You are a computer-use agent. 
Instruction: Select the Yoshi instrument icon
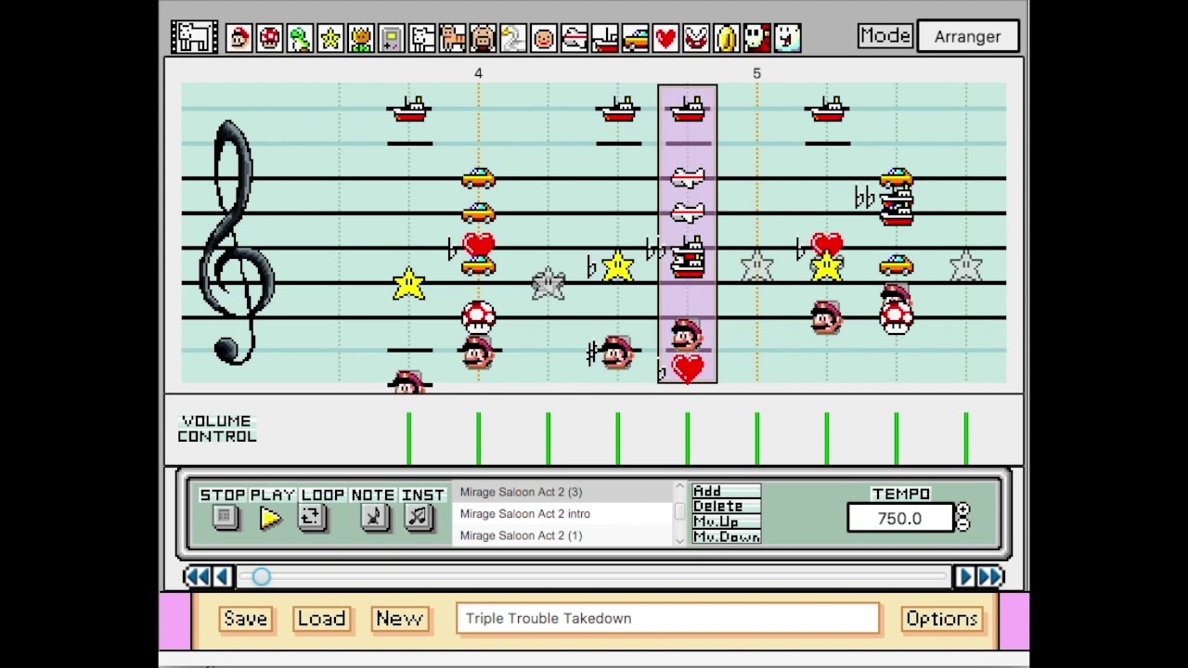coord(300,38)
